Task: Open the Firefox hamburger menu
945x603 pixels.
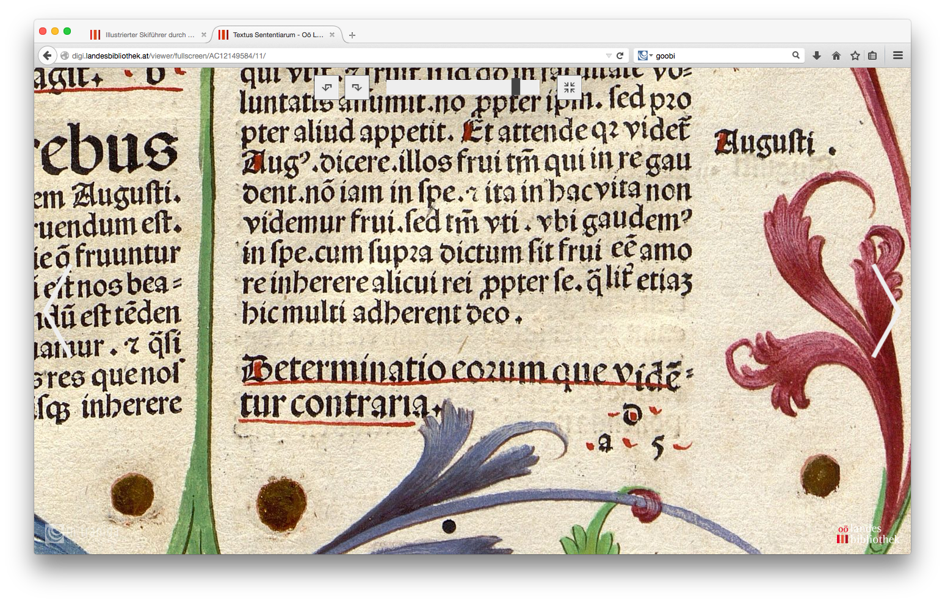Action: 898,55
